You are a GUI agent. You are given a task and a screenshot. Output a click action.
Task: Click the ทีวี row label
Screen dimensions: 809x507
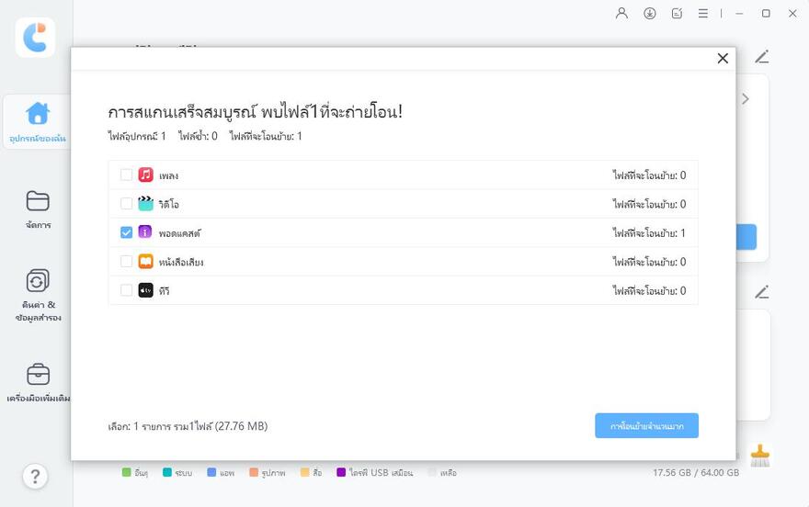164,291
